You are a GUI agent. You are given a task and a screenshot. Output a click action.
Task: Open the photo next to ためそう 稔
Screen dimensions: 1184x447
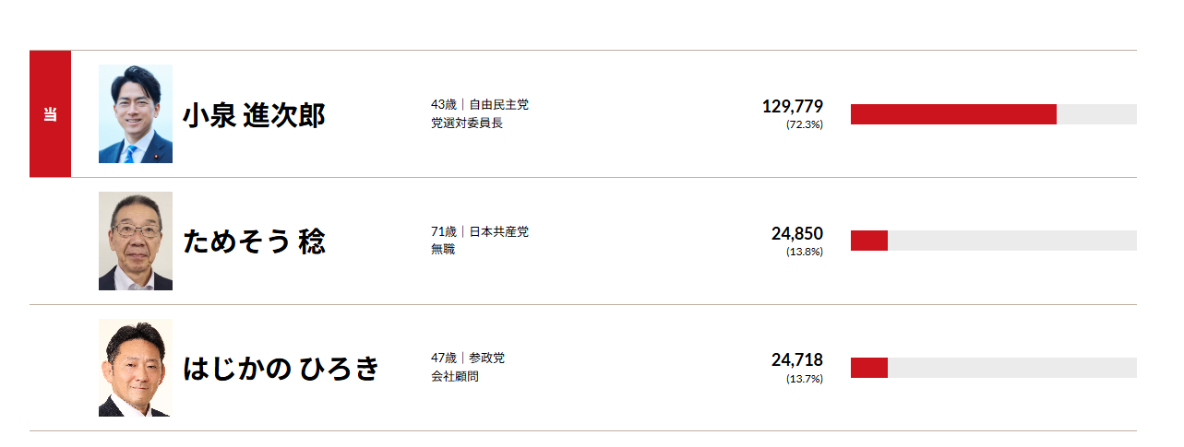pyautogui.click(x=136, y=241)
